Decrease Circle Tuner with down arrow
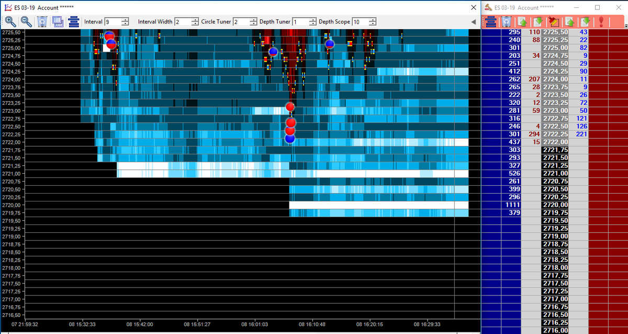 coord(254,23)
